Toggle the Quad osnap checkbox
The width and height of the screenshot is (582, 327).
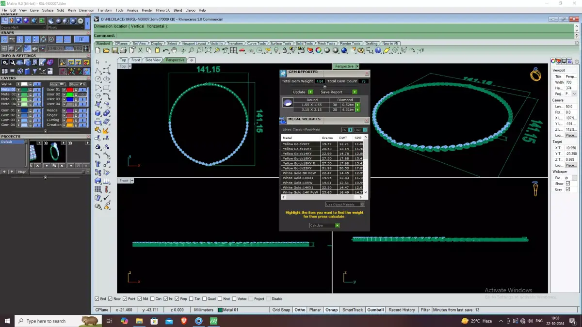(x=205, y=299)
